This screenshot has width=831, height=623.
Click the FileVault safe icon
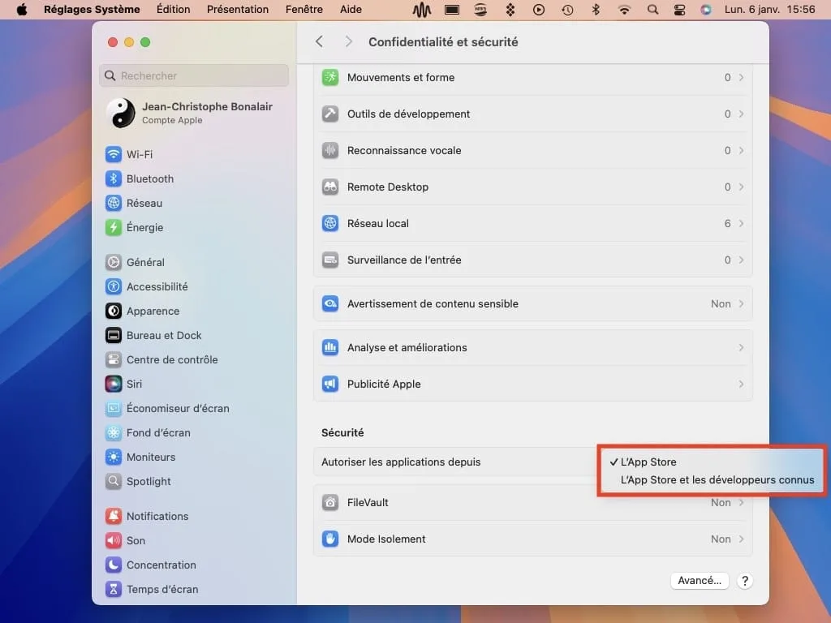330,502
